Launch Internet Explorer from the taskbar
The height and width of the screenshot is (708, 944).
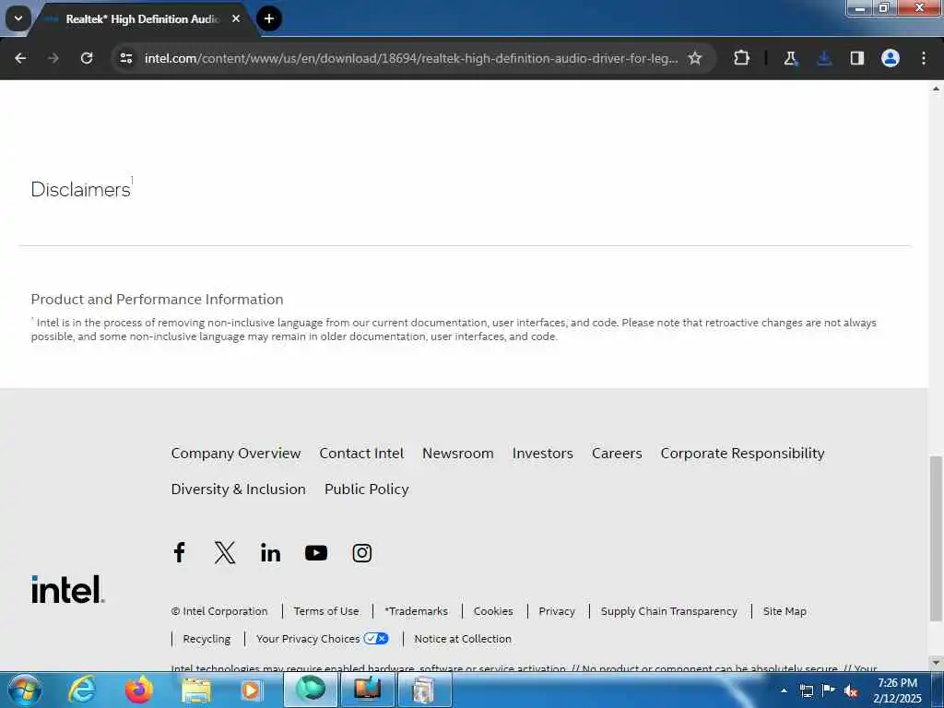point(82,690)
